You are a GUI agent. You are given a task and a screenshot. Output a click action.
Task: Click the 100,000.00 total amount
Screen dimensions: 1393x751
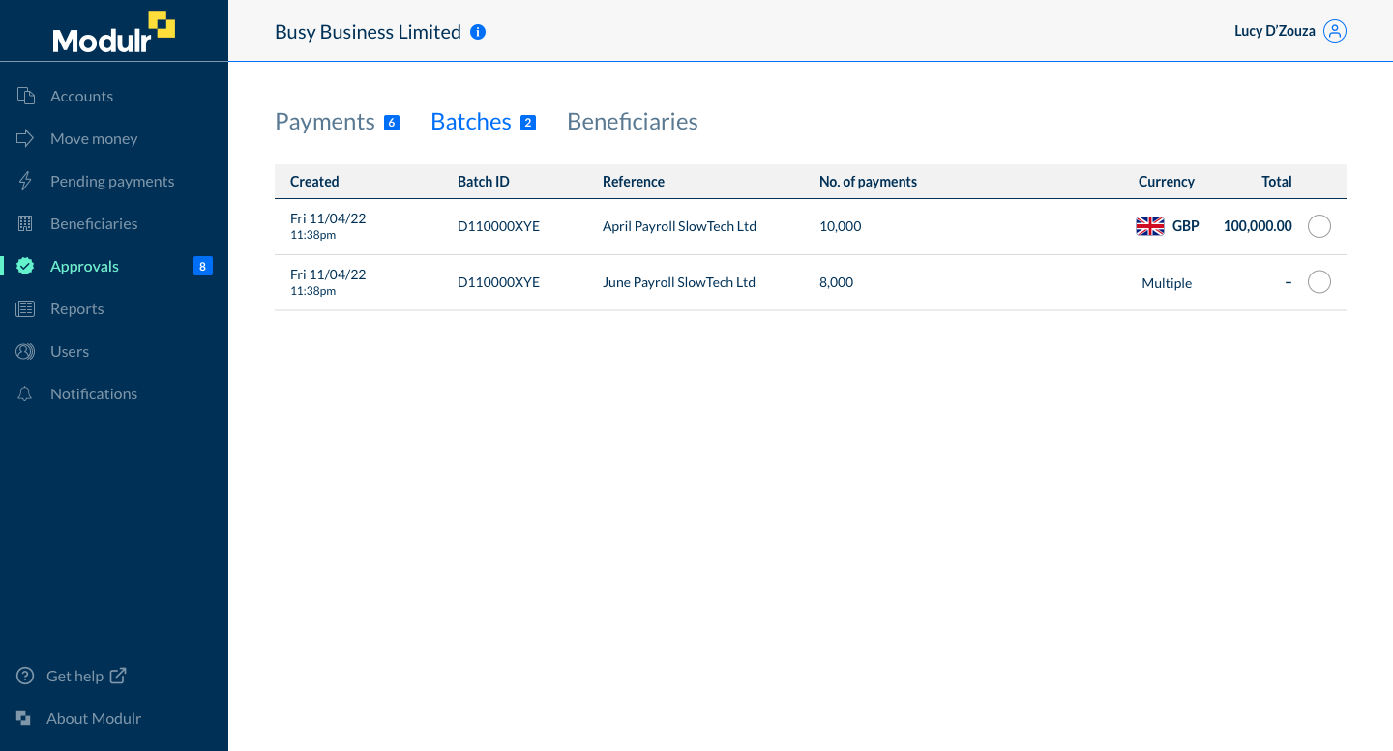tap(1258, 226)
